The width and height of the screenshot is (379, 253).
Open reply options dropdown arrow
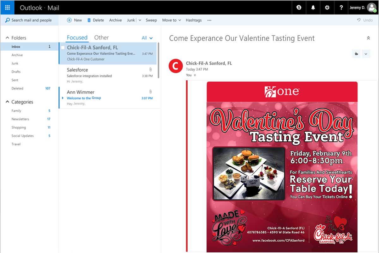(366, 54)
